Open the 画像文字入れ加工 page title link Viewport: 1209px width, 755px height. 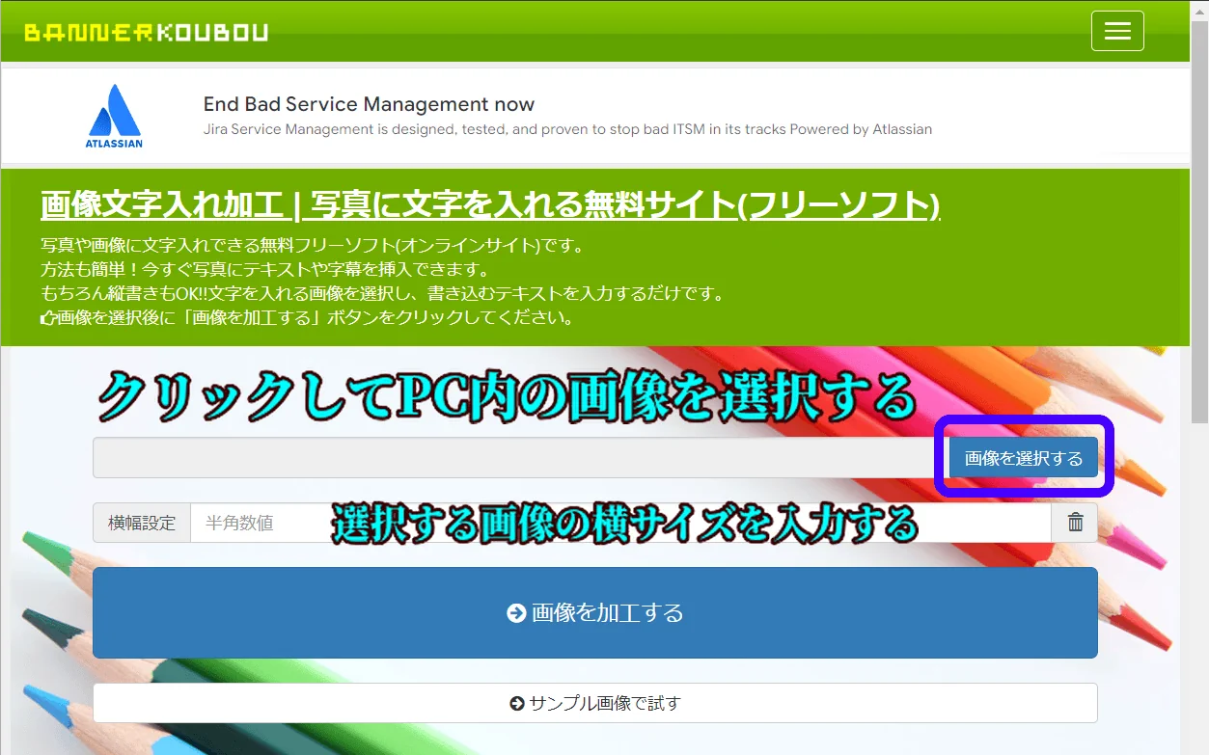point(490,204)
